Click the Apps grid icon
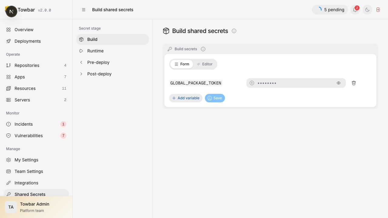388x218 pixels. tap(8, 77)
